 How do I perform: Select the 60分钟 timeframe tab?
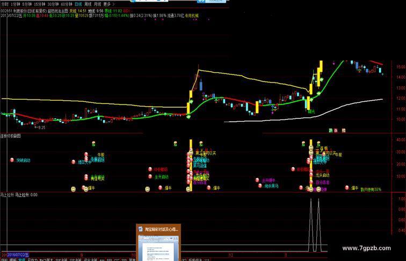coord(67,4)
